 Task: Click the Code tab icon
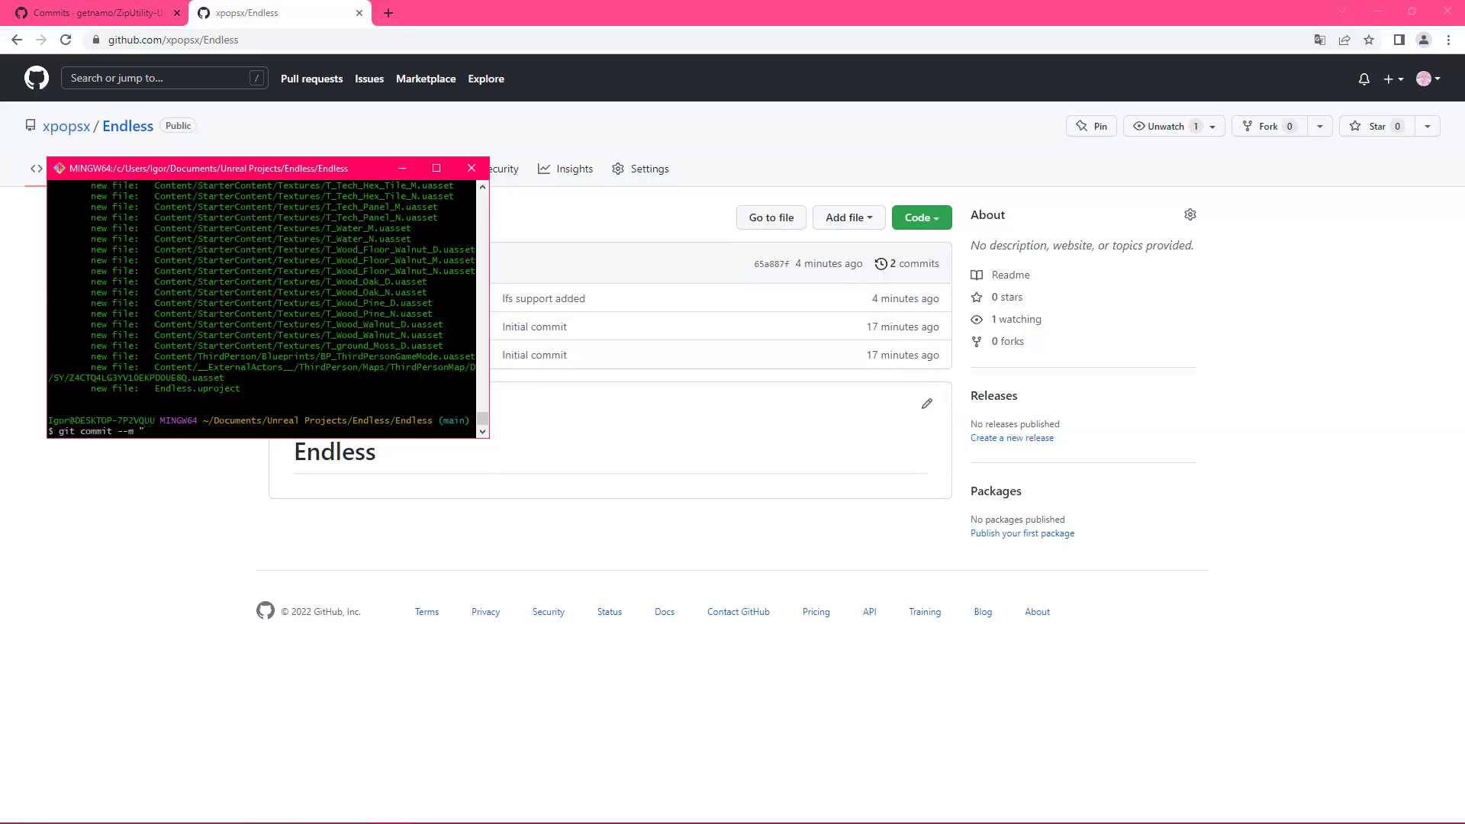coord(37,169)
